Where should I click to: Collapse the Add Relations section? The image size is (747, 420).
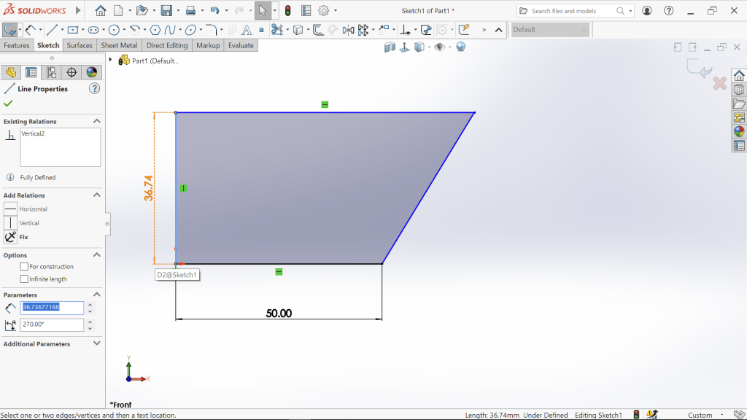[97, 195]
